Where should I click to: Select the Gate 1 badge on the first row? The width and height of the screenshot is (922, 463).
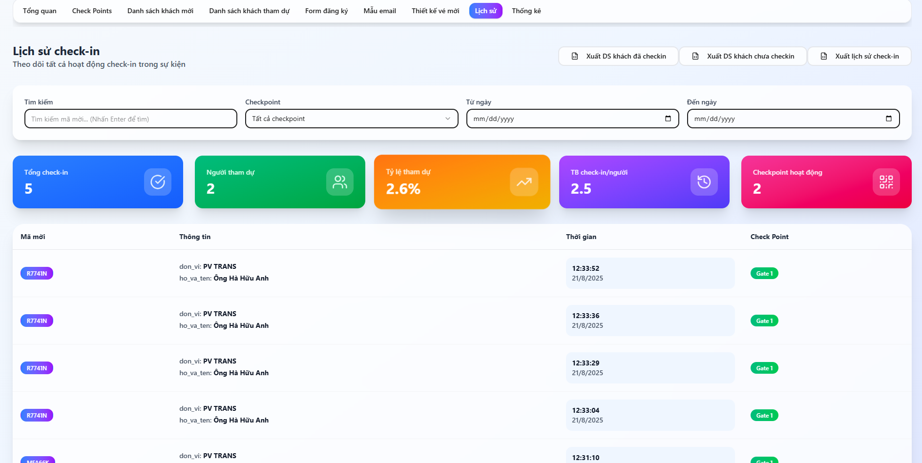[x=764, y=273]
